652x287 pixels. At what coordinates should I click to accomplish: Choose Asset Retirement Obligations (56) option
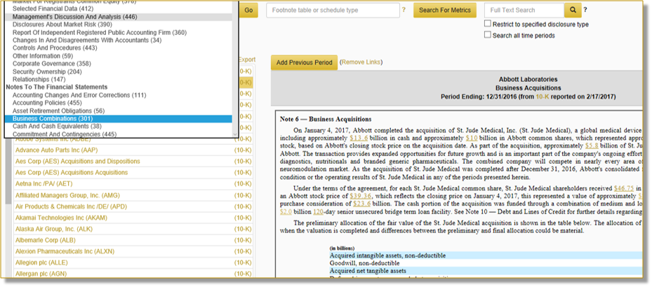click(58, 111)
